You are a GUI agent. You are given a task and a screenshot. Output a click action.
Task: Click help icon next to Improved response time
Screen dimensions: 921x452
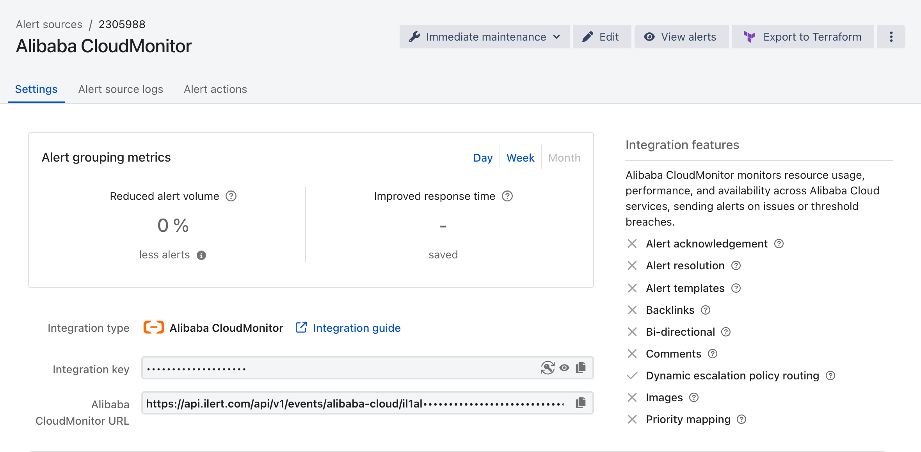pos(507,196)
